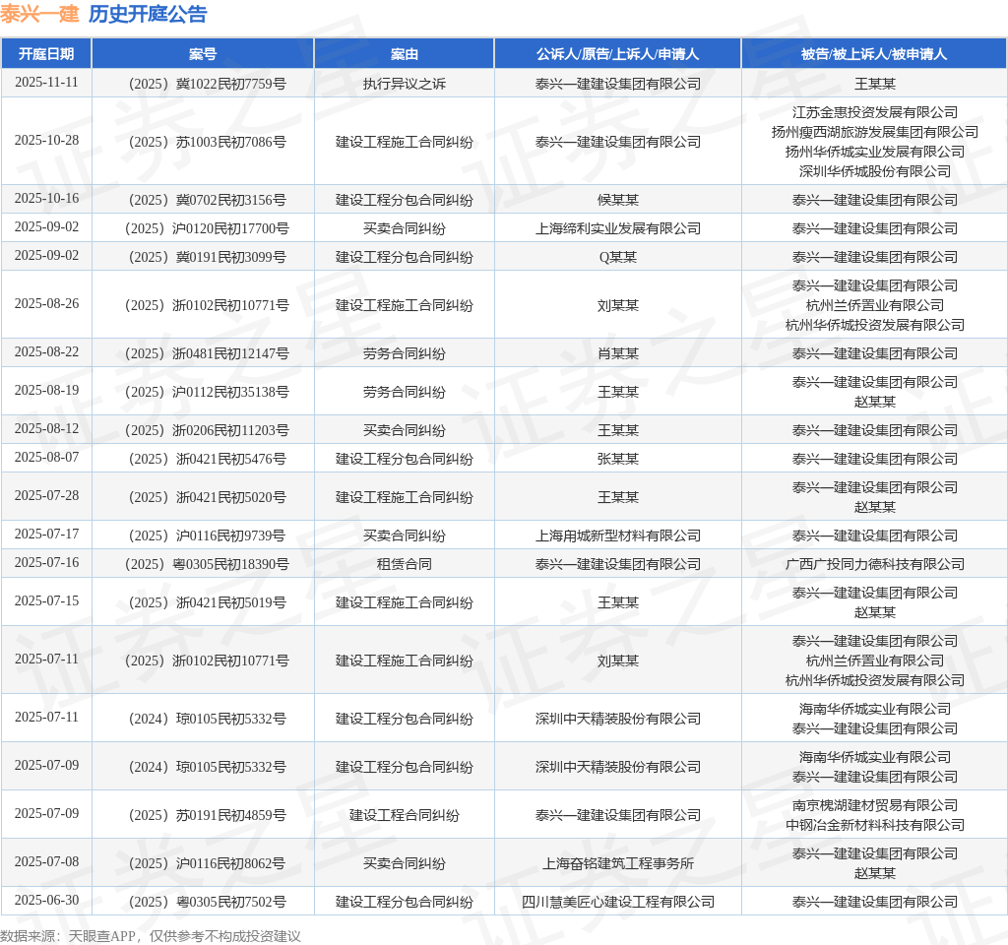Click plaintiff 上海缔利实业发展有限公司

pos(618,228)
